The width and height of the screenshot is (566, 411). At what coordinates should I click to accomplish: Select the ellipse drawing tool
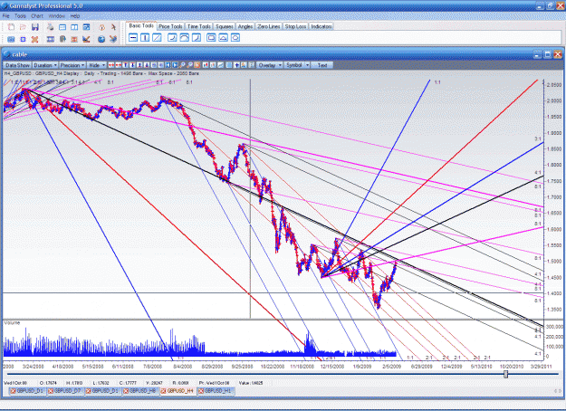pyautogui.click(x=235, y=37)
